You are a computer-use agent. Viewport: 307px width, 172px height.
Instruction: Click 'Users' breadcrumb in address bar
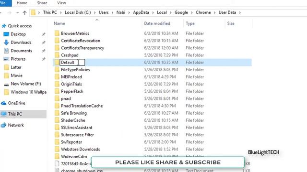104,12
